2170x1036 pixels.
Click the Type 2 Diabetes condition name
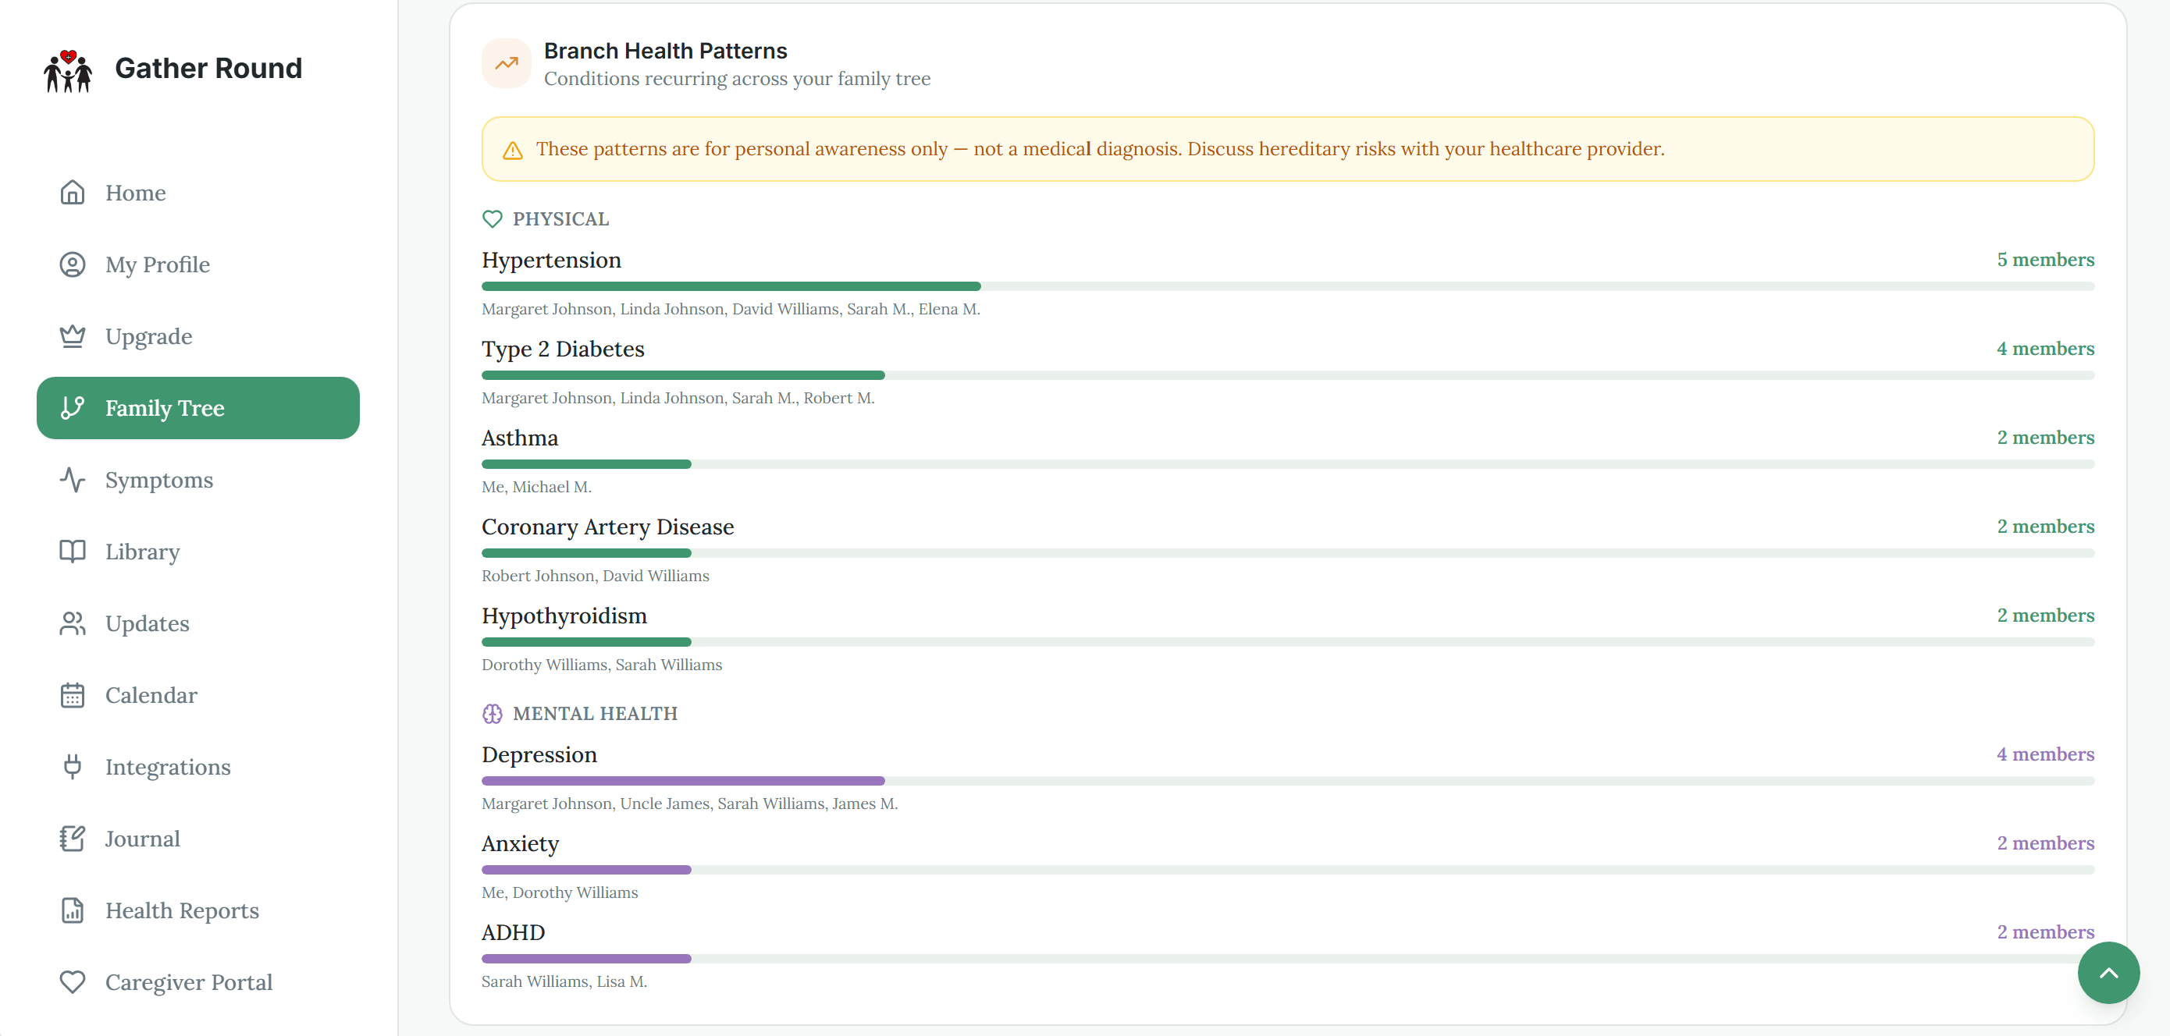click(563, 349)
